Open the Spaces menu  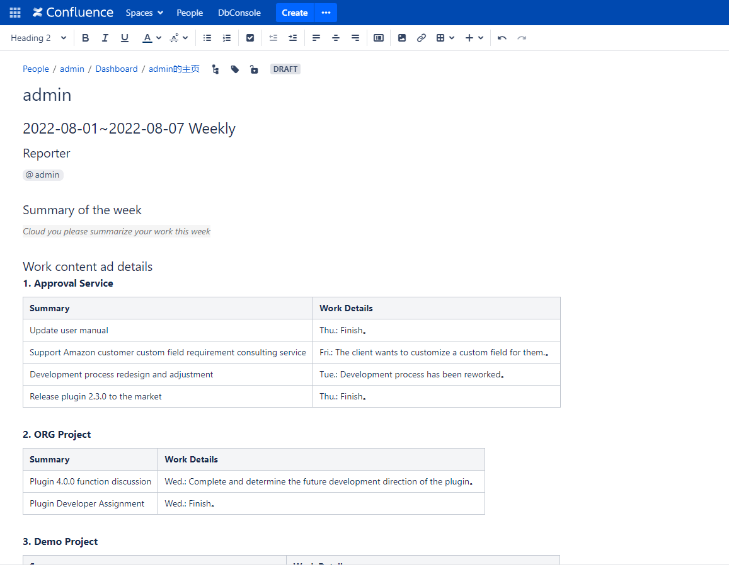(144, 13)
